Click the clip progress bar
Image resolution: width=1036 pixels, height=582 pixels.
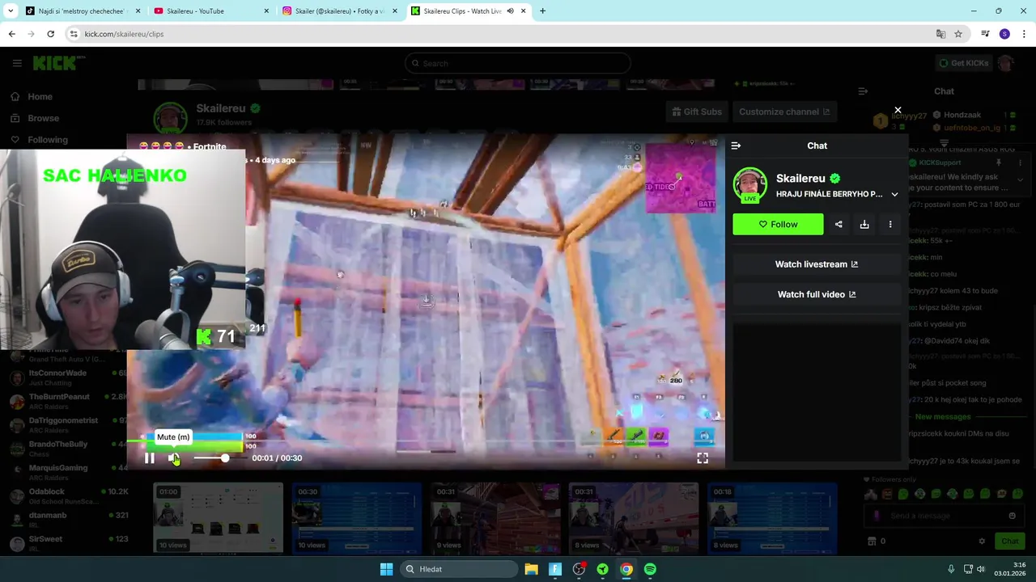tap(426, 441)
